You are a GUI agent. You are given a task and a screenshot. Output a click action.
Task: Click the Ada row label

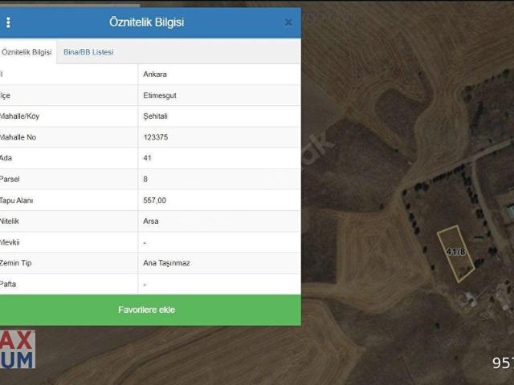click(6, 158)
